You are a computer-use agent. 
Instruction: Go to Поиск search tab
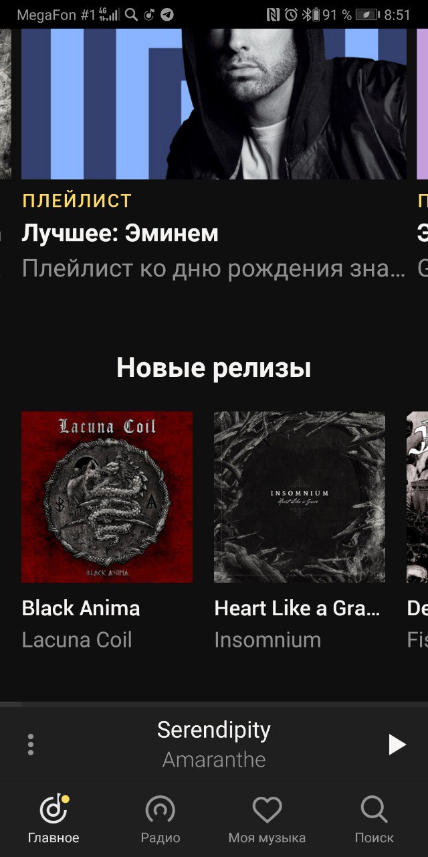(374, 810)
